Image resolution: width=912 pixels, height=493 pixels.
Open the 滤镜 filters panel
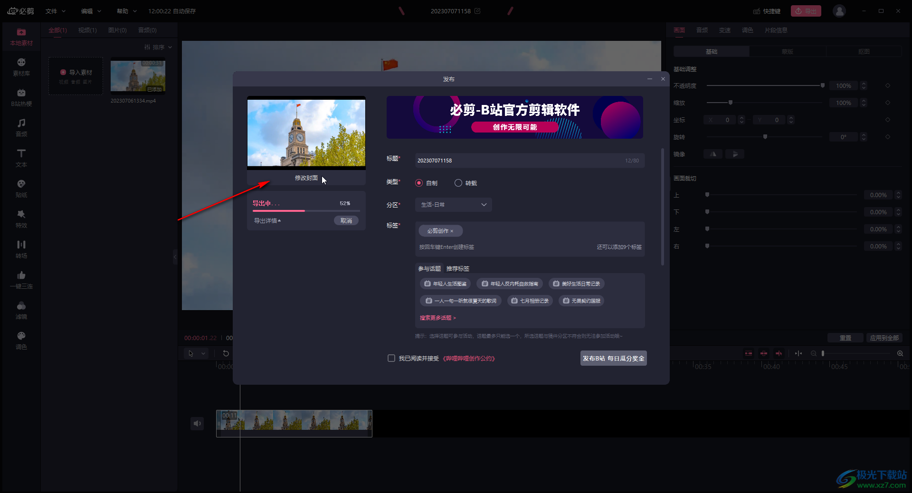click(x=21, y=311)
